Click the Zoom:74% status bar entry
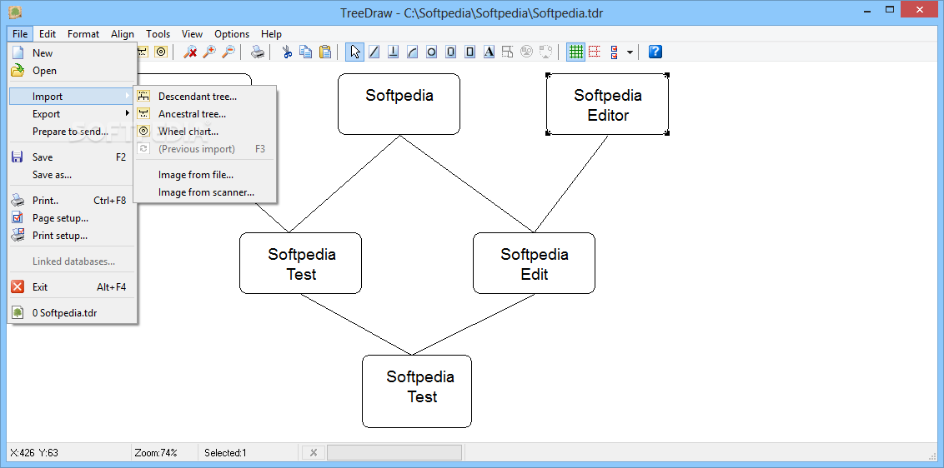The image size is (944, 468). click(157, 453)
